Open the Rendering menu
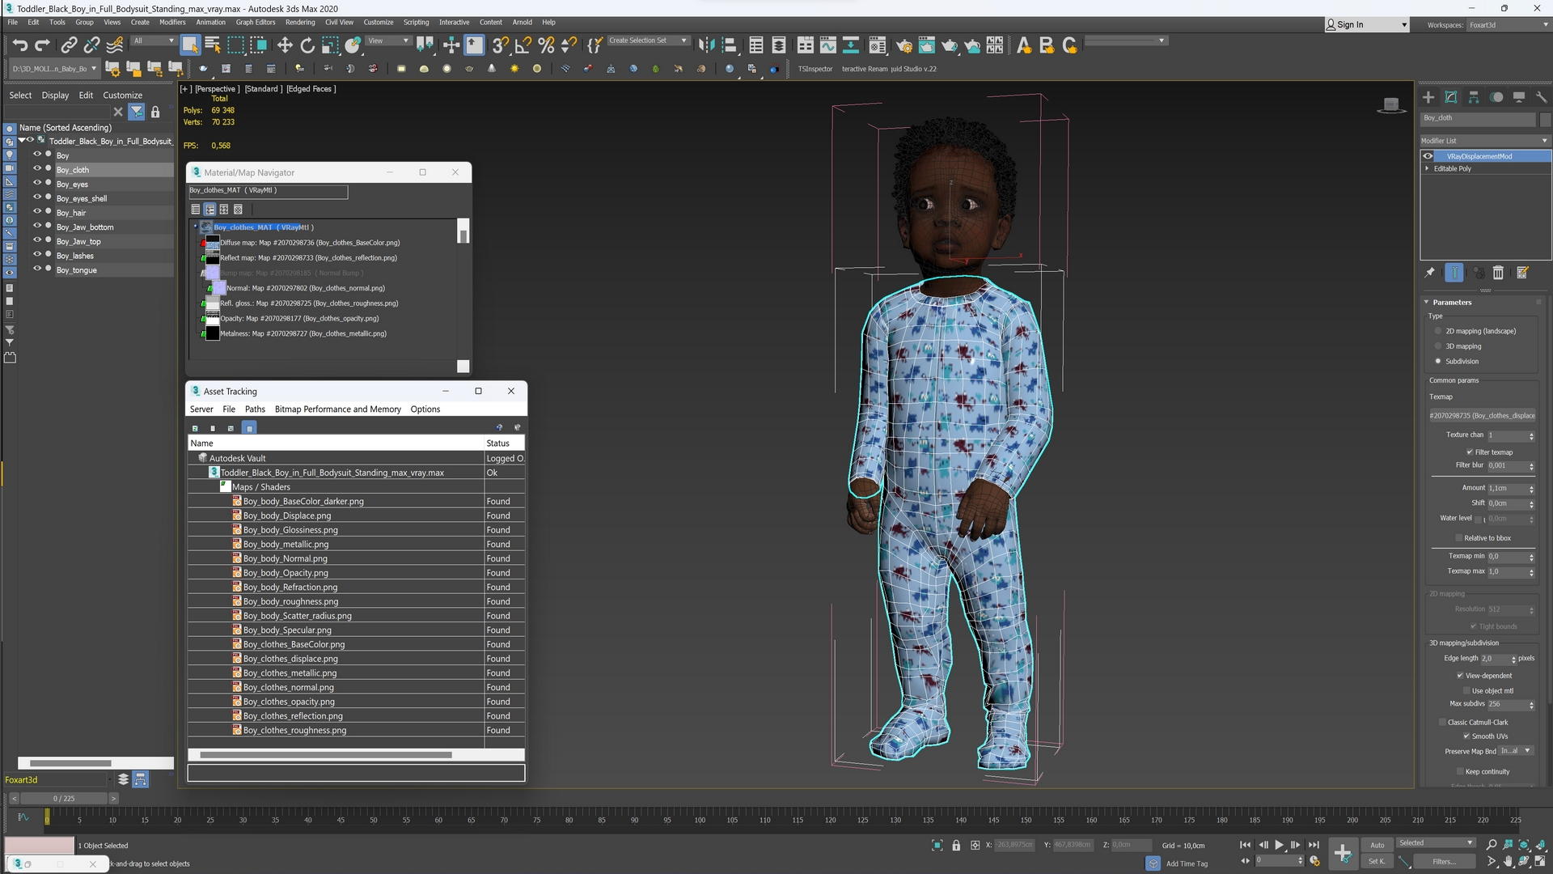This screenshot has height=874, width=1553. tap(300, 23)
